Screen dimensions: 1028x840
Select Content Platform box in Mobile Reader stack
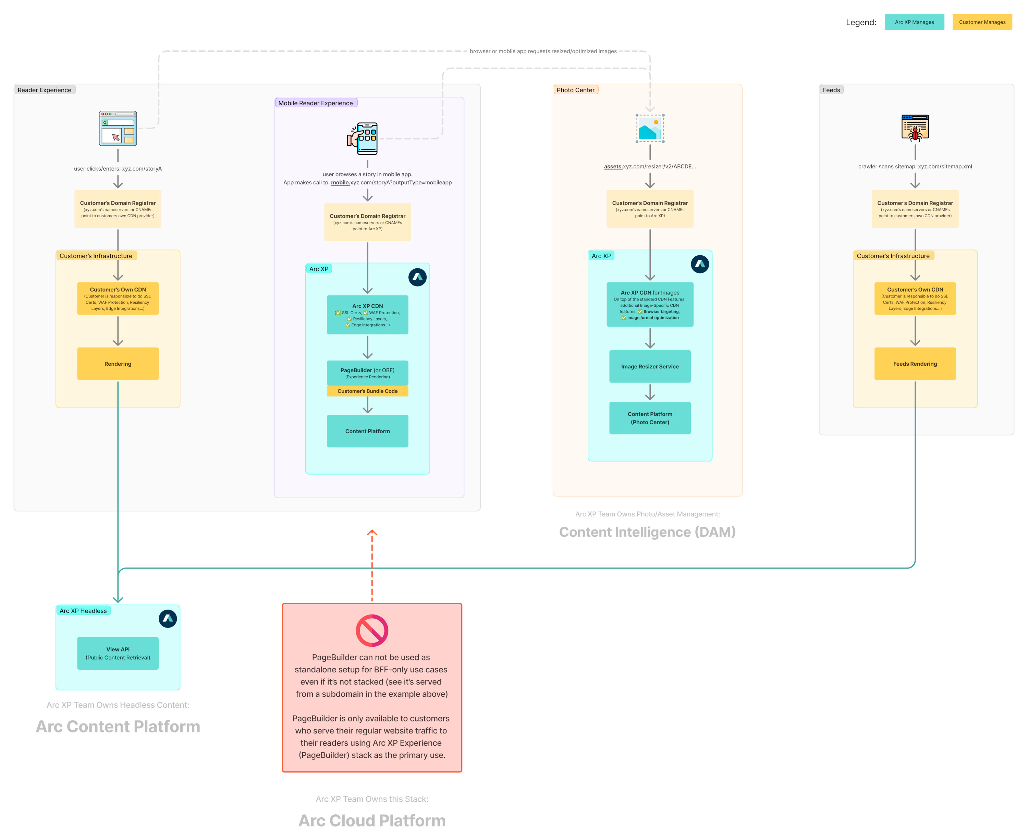367,431
